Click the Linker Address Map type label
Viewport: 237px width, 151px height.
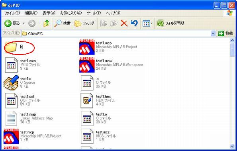(x=37, y=118)
